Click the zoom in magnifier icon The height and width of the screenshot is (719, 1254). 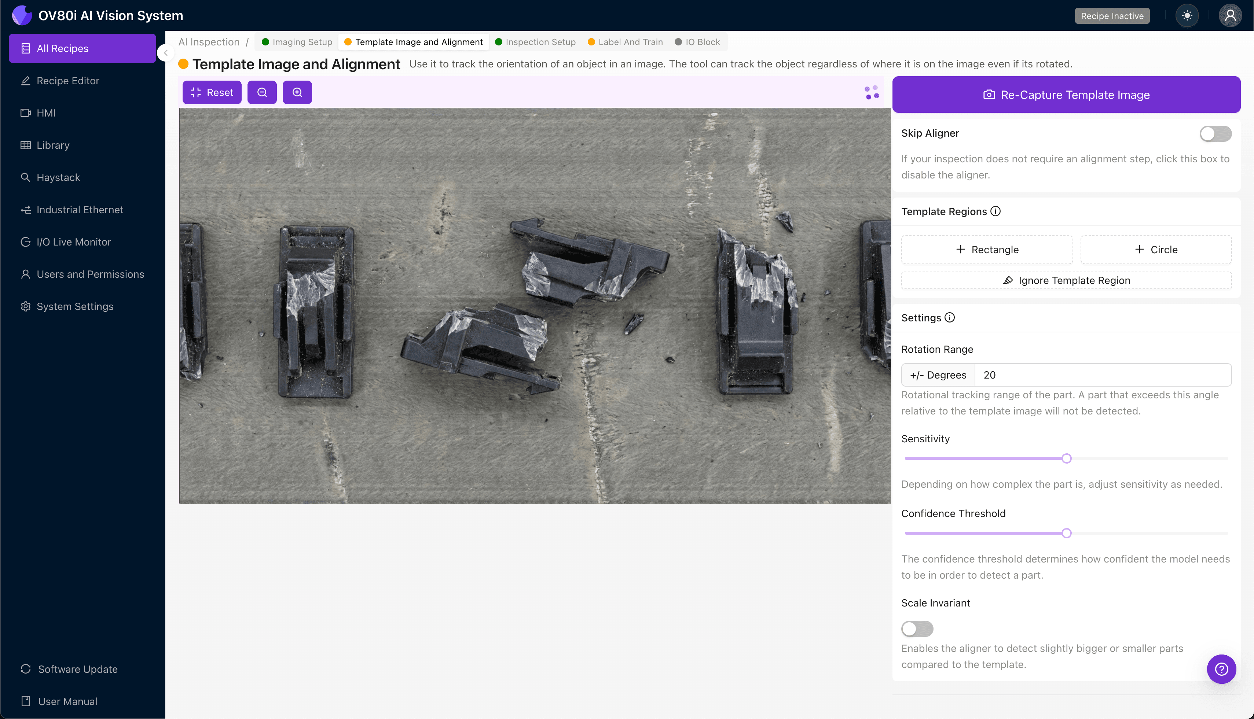click(297, 92)
